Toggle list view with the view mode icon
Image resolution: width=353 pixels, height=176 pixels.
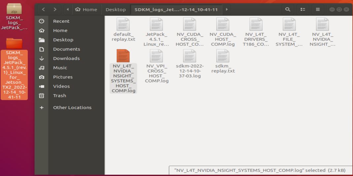[x=303, y=10]
